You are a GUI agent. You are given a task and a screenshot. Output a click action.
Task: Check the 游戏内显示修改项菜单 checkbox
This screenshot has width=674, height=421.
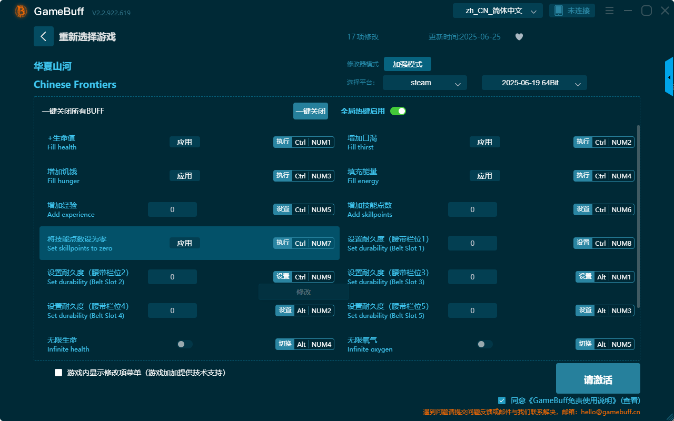(58, 372)
